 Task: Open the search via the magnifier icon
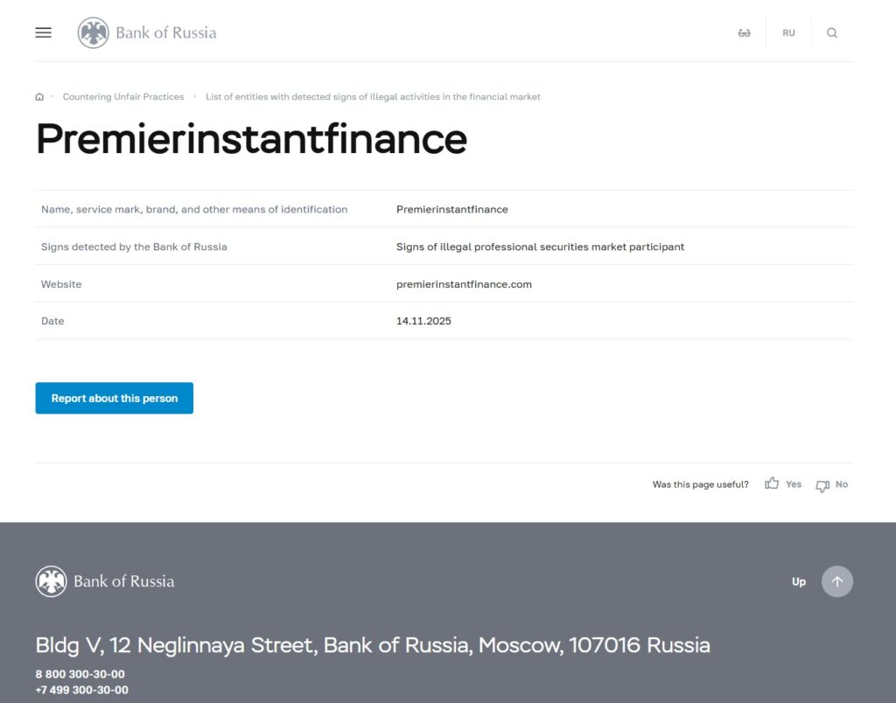pyautogui.click(x=831, y=32)
